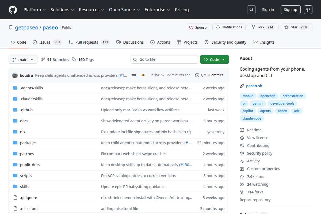This screenshot has width=321, height=214.
Task: Click the packages folder icon
Action: click(x=15, y=143)
